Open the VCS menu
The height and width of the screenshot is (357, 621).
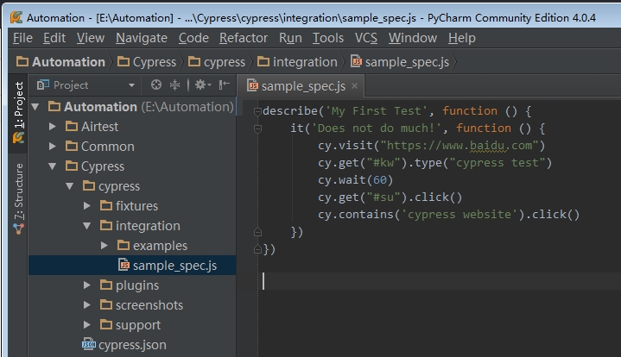[366, 38]
